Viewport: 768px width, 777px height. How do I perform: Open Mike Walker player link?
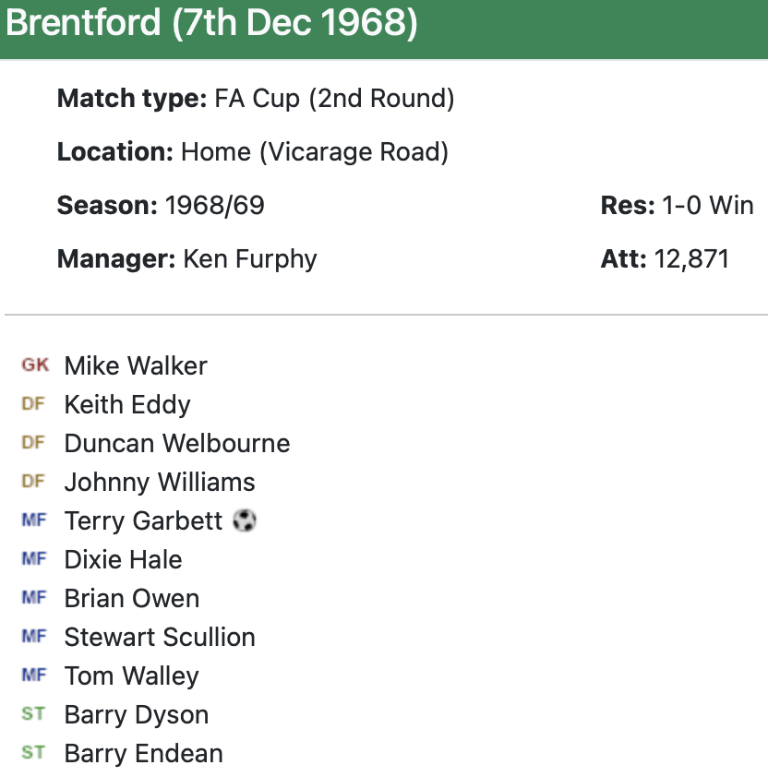tap(136, 365)
